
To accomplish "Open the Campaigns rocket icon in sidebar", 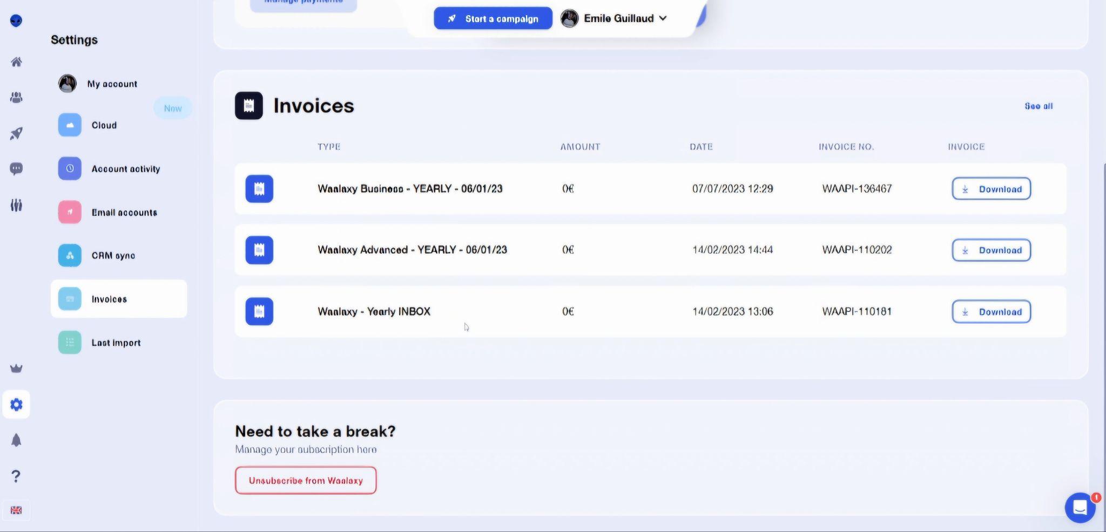I will (16, 133).
